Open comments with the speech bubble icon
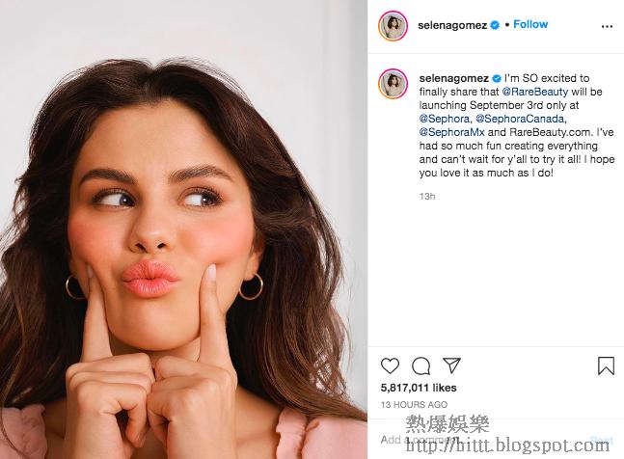This screenshot has width=624, height=459. tap(421, 365)
